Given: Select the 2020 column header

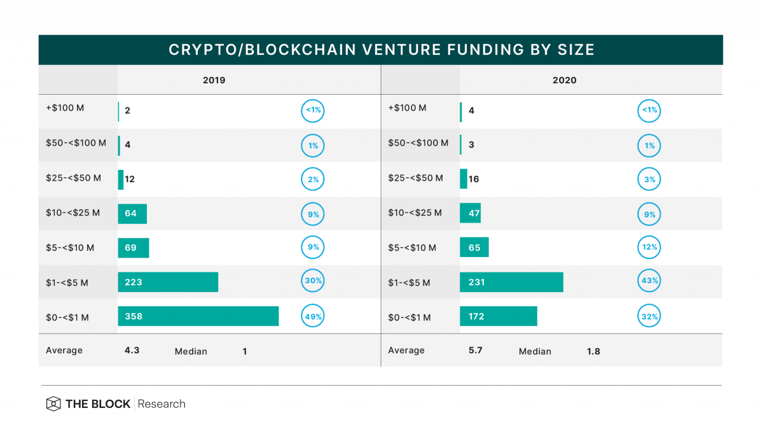Looking at the screenshot, I should click(x=565, y=80).
